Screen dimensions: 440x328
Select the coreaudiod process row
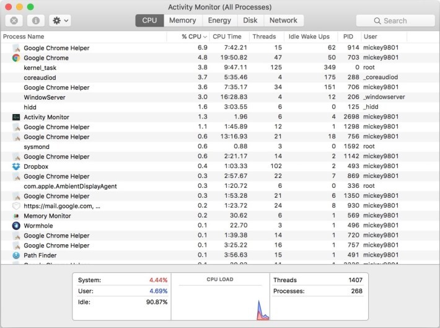[220, 78]
